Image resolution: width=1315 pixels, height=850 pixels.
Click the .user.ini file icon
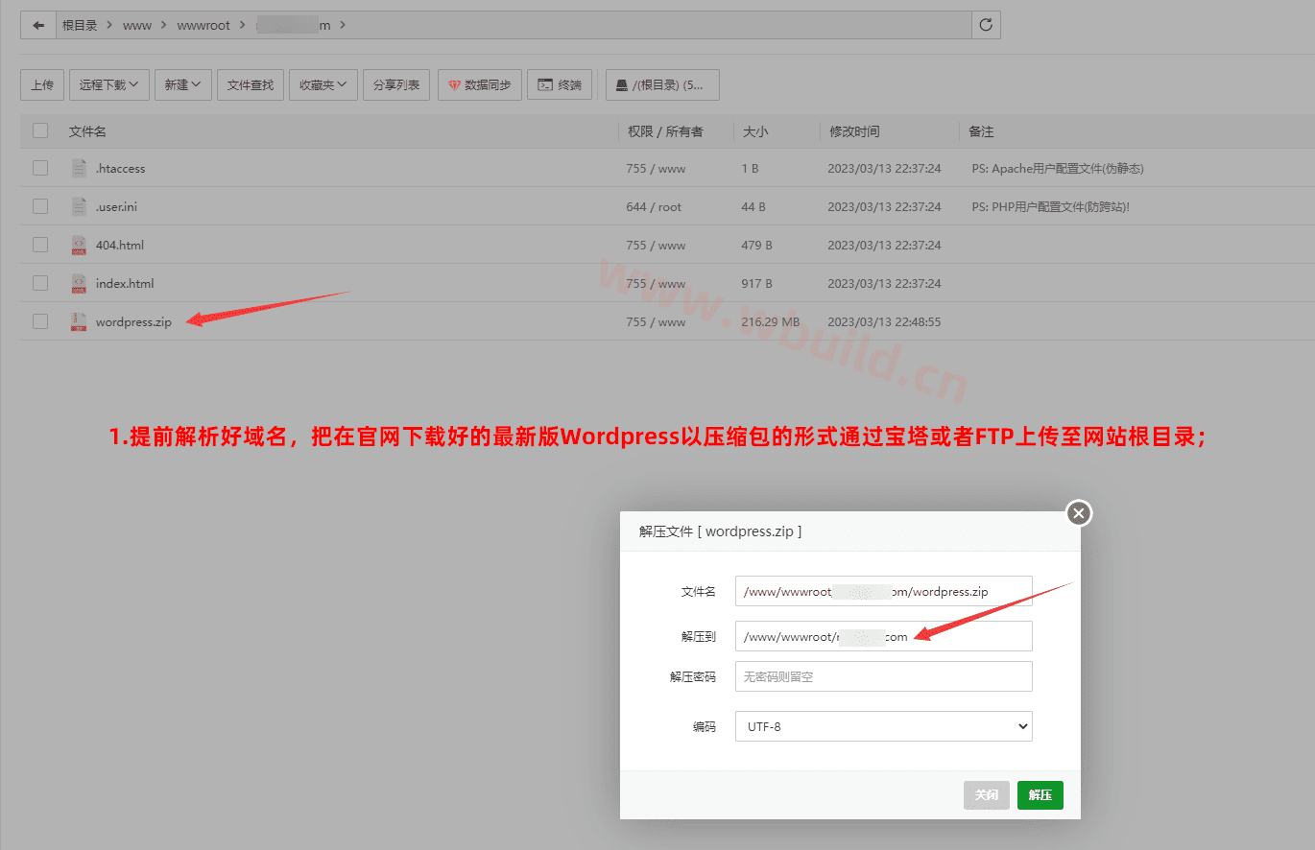[x=79, y=206]
